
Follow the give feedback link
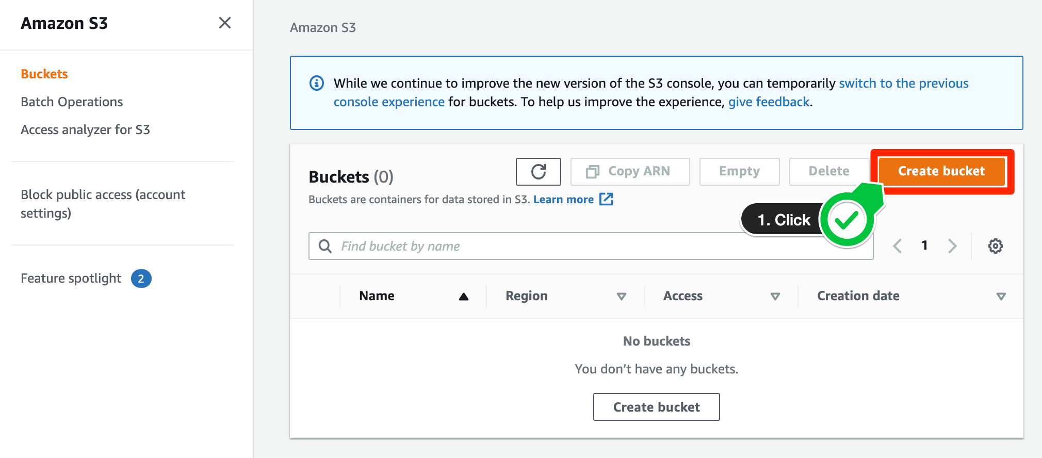coord(769,102)
